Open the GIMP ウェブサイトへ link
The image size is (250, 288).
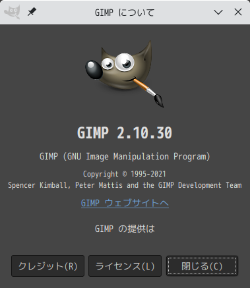pos(125,203)
